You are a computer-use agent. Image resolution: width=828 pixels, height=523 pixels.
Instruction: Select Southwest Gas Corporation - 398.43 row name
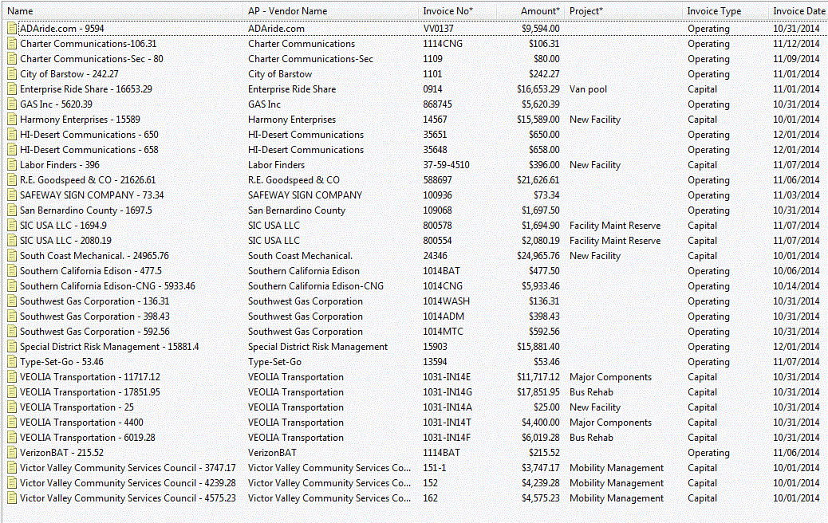95,317
